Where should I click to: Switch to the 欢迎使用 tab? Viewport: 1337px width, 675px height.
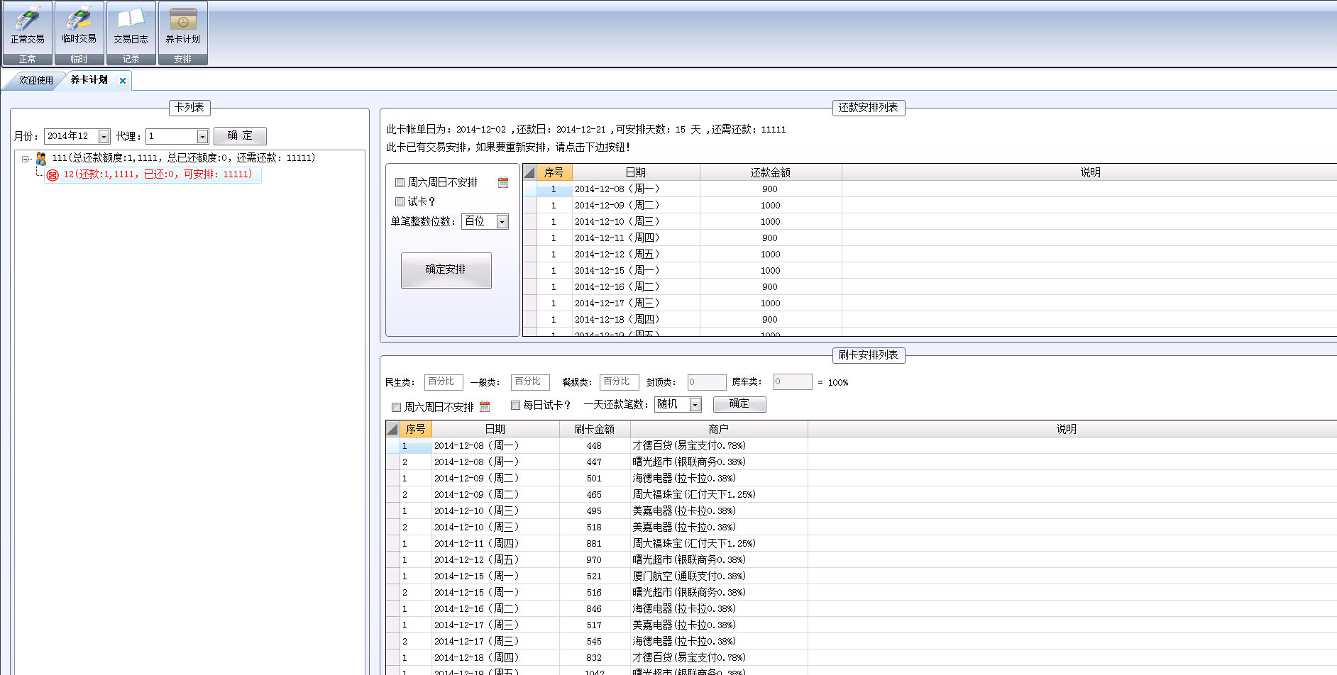pyautogui.click(x=35, y=80)
